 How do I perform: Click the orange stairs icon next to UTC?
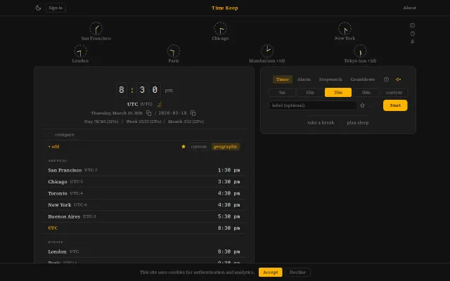pos(160,104)
